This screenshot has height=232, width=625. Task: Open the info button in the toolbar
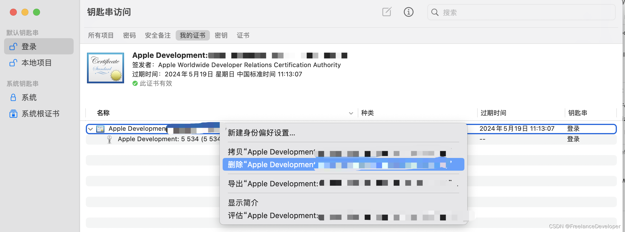click(x=408, y=12)
